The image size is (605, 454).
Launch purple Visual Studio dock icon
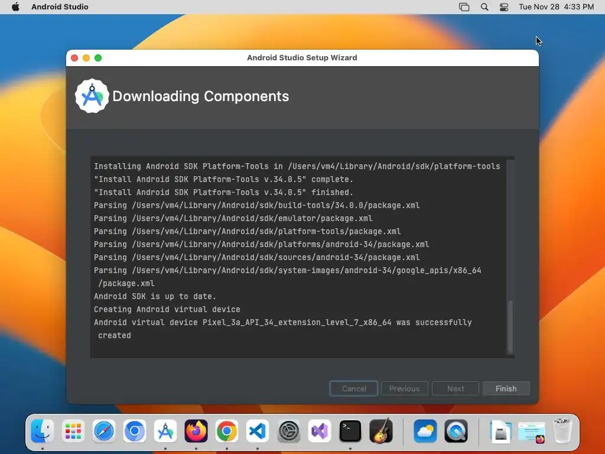pos(319,431)
